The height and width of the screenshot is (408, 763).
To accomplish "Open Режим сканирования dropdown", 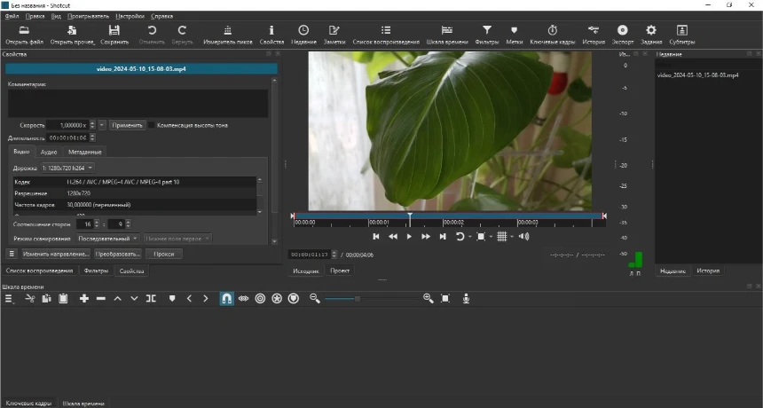I will tap(108, 239).
